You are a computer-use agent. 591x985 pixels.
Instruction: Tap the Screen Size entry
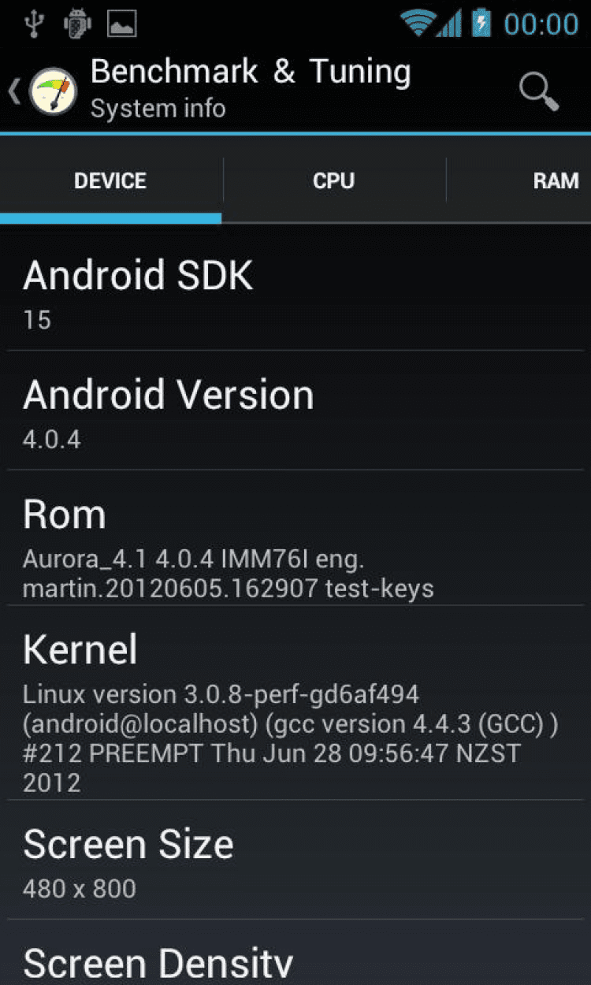[295, 860]
